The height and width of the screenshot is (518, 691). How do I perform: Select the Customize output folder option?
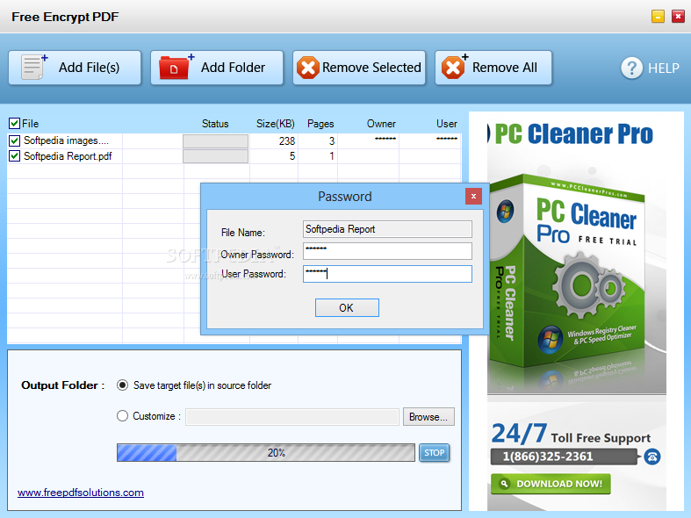click(x=123, y=416)
